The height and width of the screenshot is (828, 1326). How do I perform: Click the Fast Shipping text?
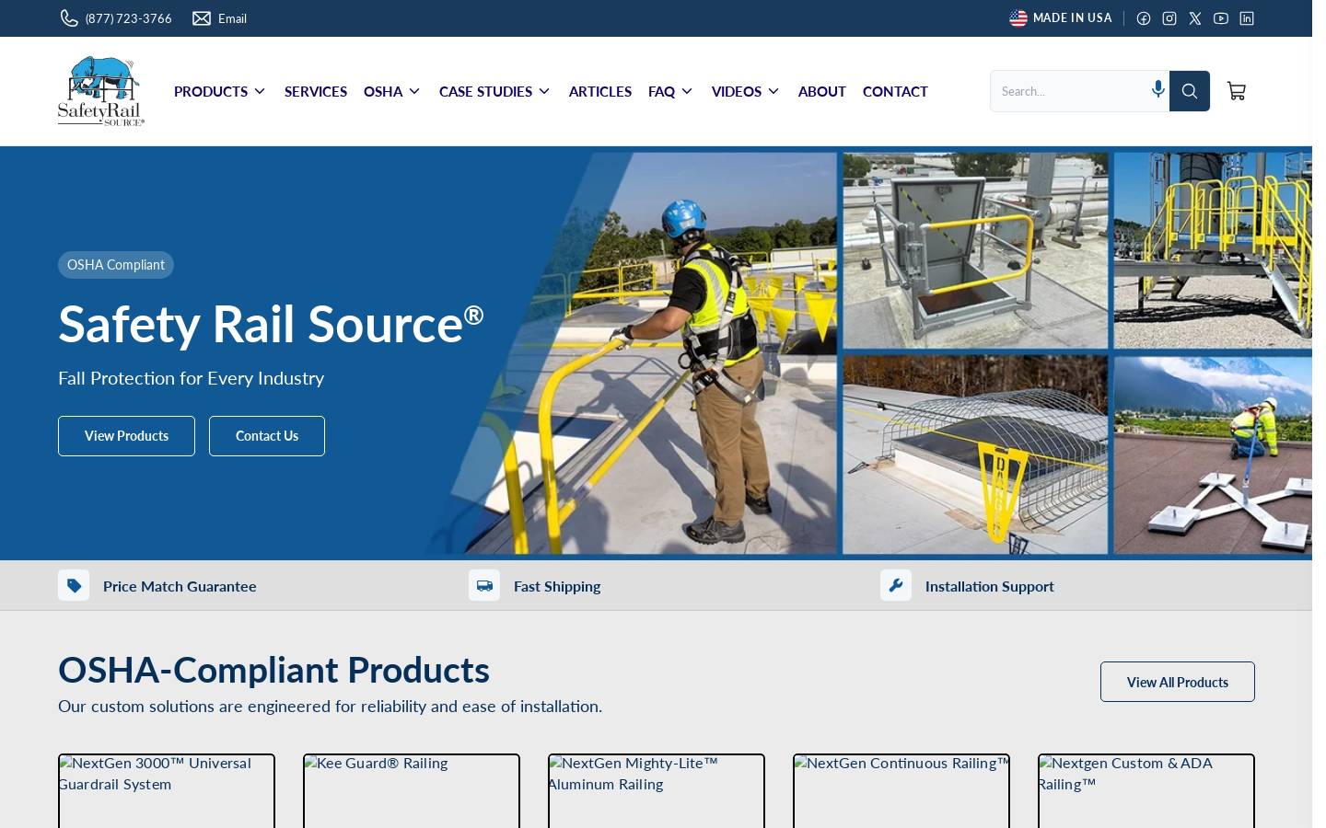557,586
